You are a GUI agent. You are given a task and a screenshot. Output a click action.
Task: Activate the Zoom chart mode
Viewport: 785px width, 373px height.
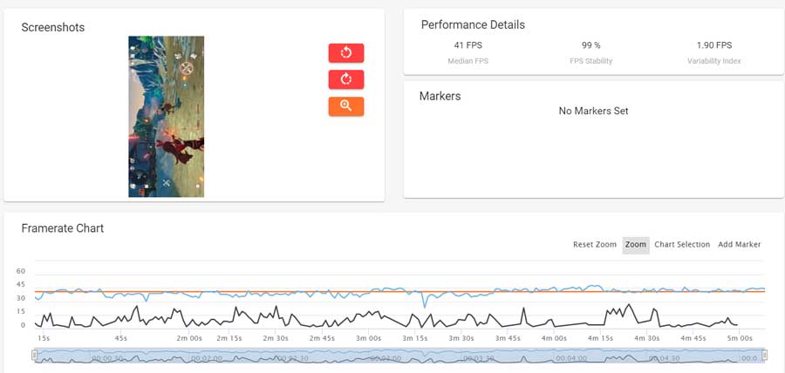[x=636, y=245]
